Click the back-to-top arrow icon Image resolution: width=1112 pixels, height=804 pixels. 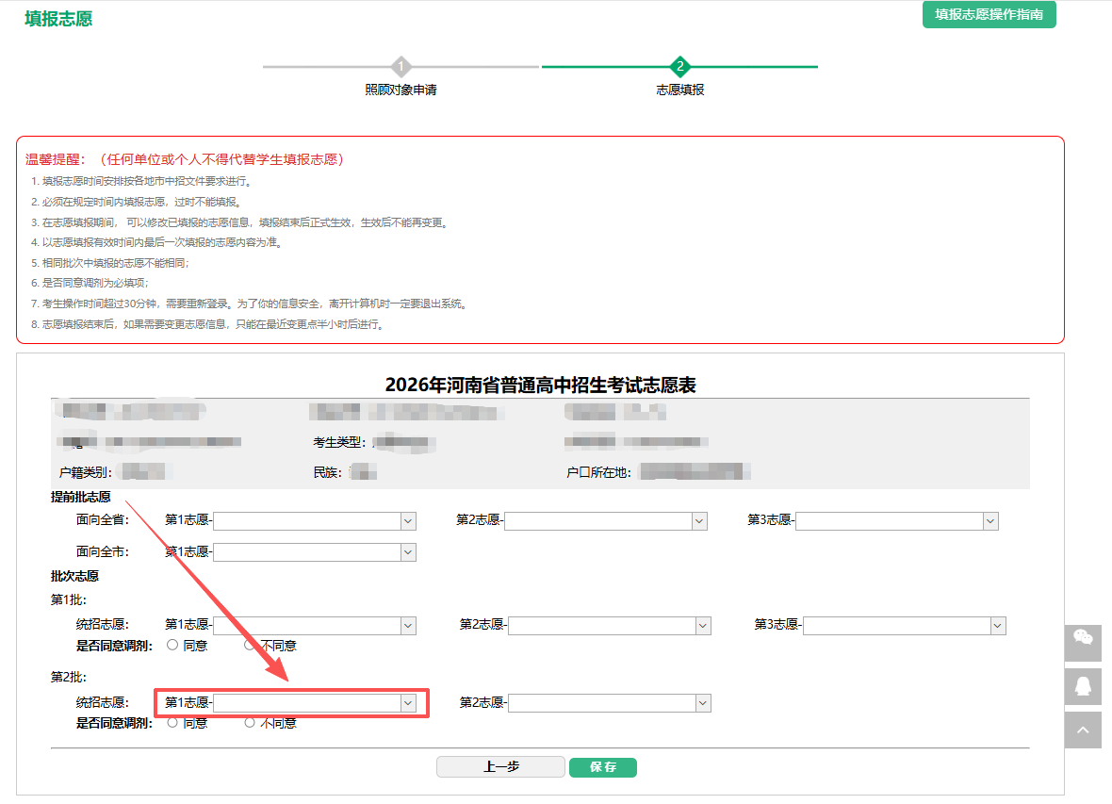pos(1083,730)
